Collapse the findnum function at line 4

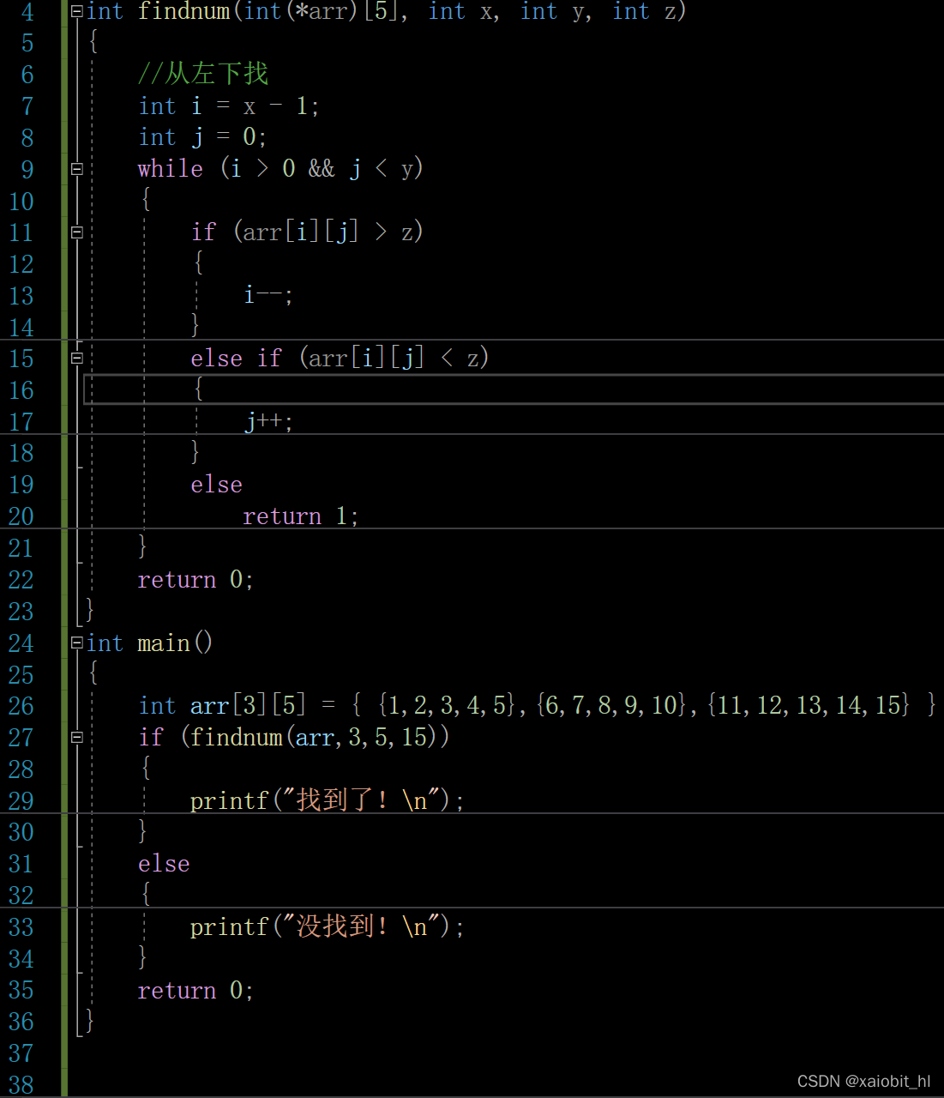click(x=77, y=11)
